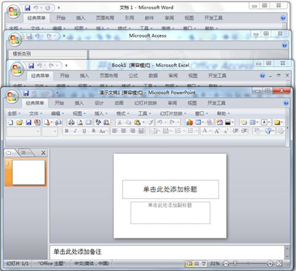Toggle Underline formatting
296x271 pixels.
(x=84, y=131)
